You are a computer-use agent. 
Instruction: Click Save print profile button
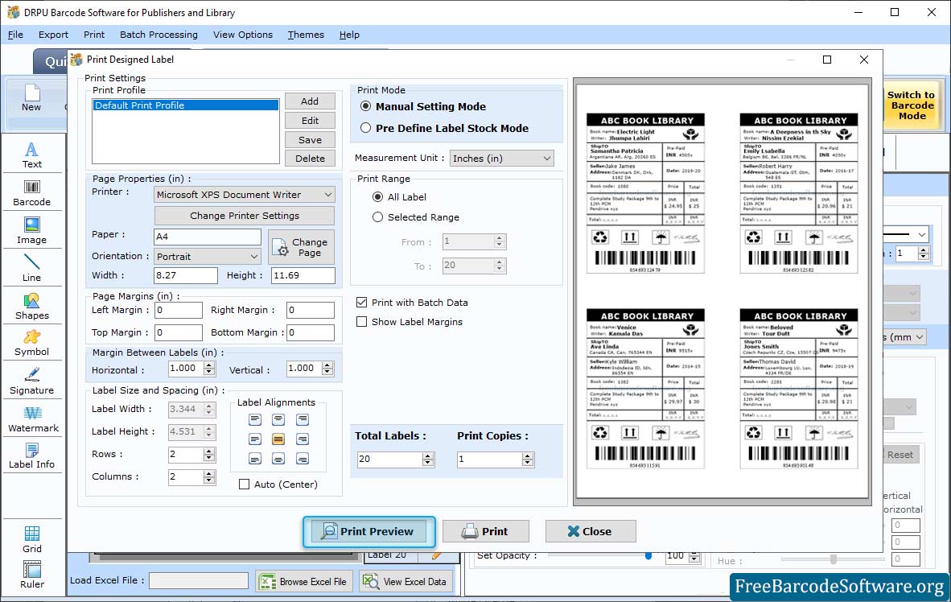click(310, 139)
